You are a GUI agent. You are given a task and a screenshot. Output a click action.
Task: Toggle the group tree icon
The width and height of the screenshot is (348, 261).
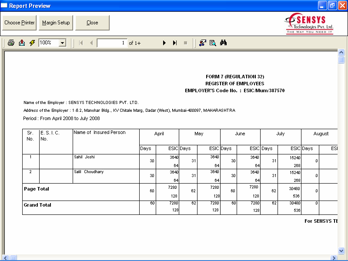[x=202, y=43]
